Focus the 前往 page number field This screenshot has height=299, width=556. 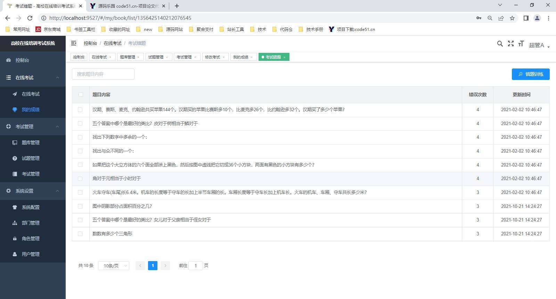[196, 266]
